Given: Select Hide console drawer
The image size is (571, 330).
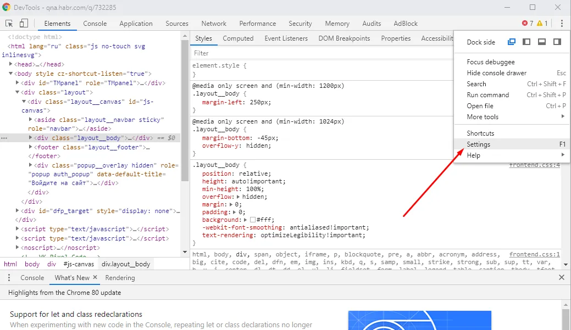Looking at the screenshot, I should 512,73.
